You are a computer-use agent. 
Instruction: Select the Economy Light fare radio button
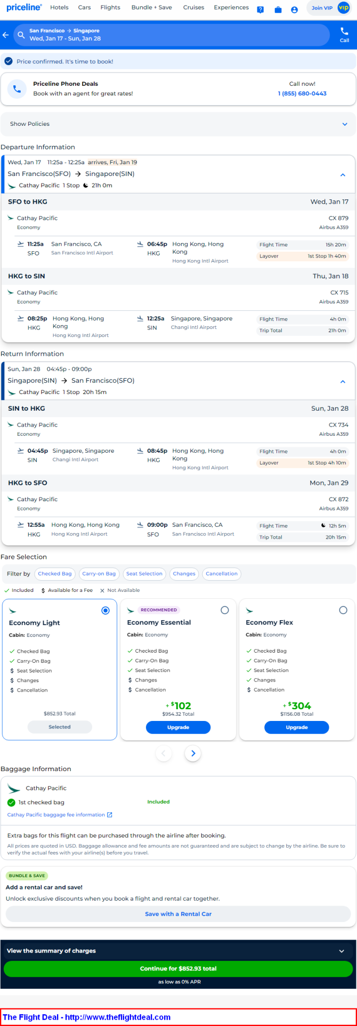[106, 611]
